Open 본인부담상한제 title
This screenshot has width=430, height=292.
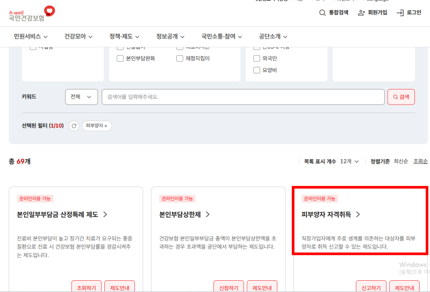pos(180,214)
